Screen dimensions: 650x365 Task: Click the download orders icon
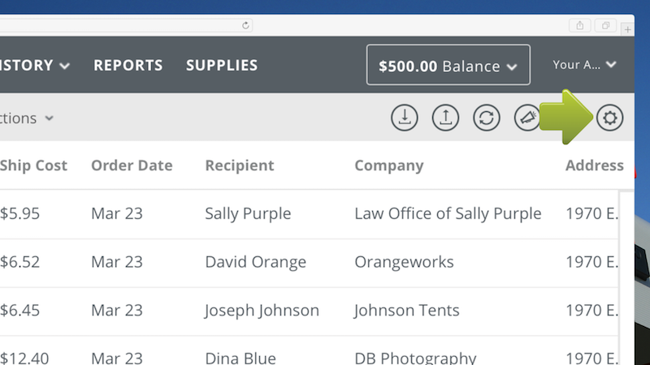[x=404, y=118]
